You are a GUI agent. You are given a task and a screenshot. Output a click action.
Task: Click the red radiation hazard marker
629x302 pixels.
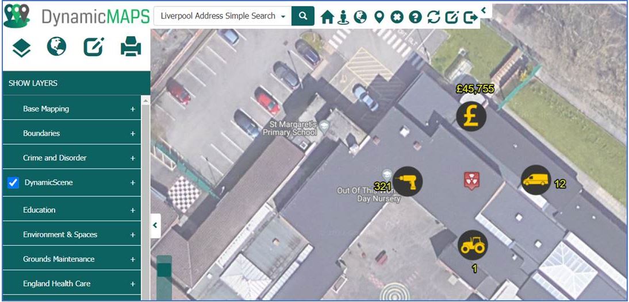tap(471, 181)
